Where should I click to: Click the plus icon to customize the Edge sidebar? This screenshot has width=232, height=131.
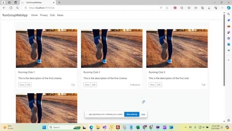pyautogui.click(x=229, y=60)
